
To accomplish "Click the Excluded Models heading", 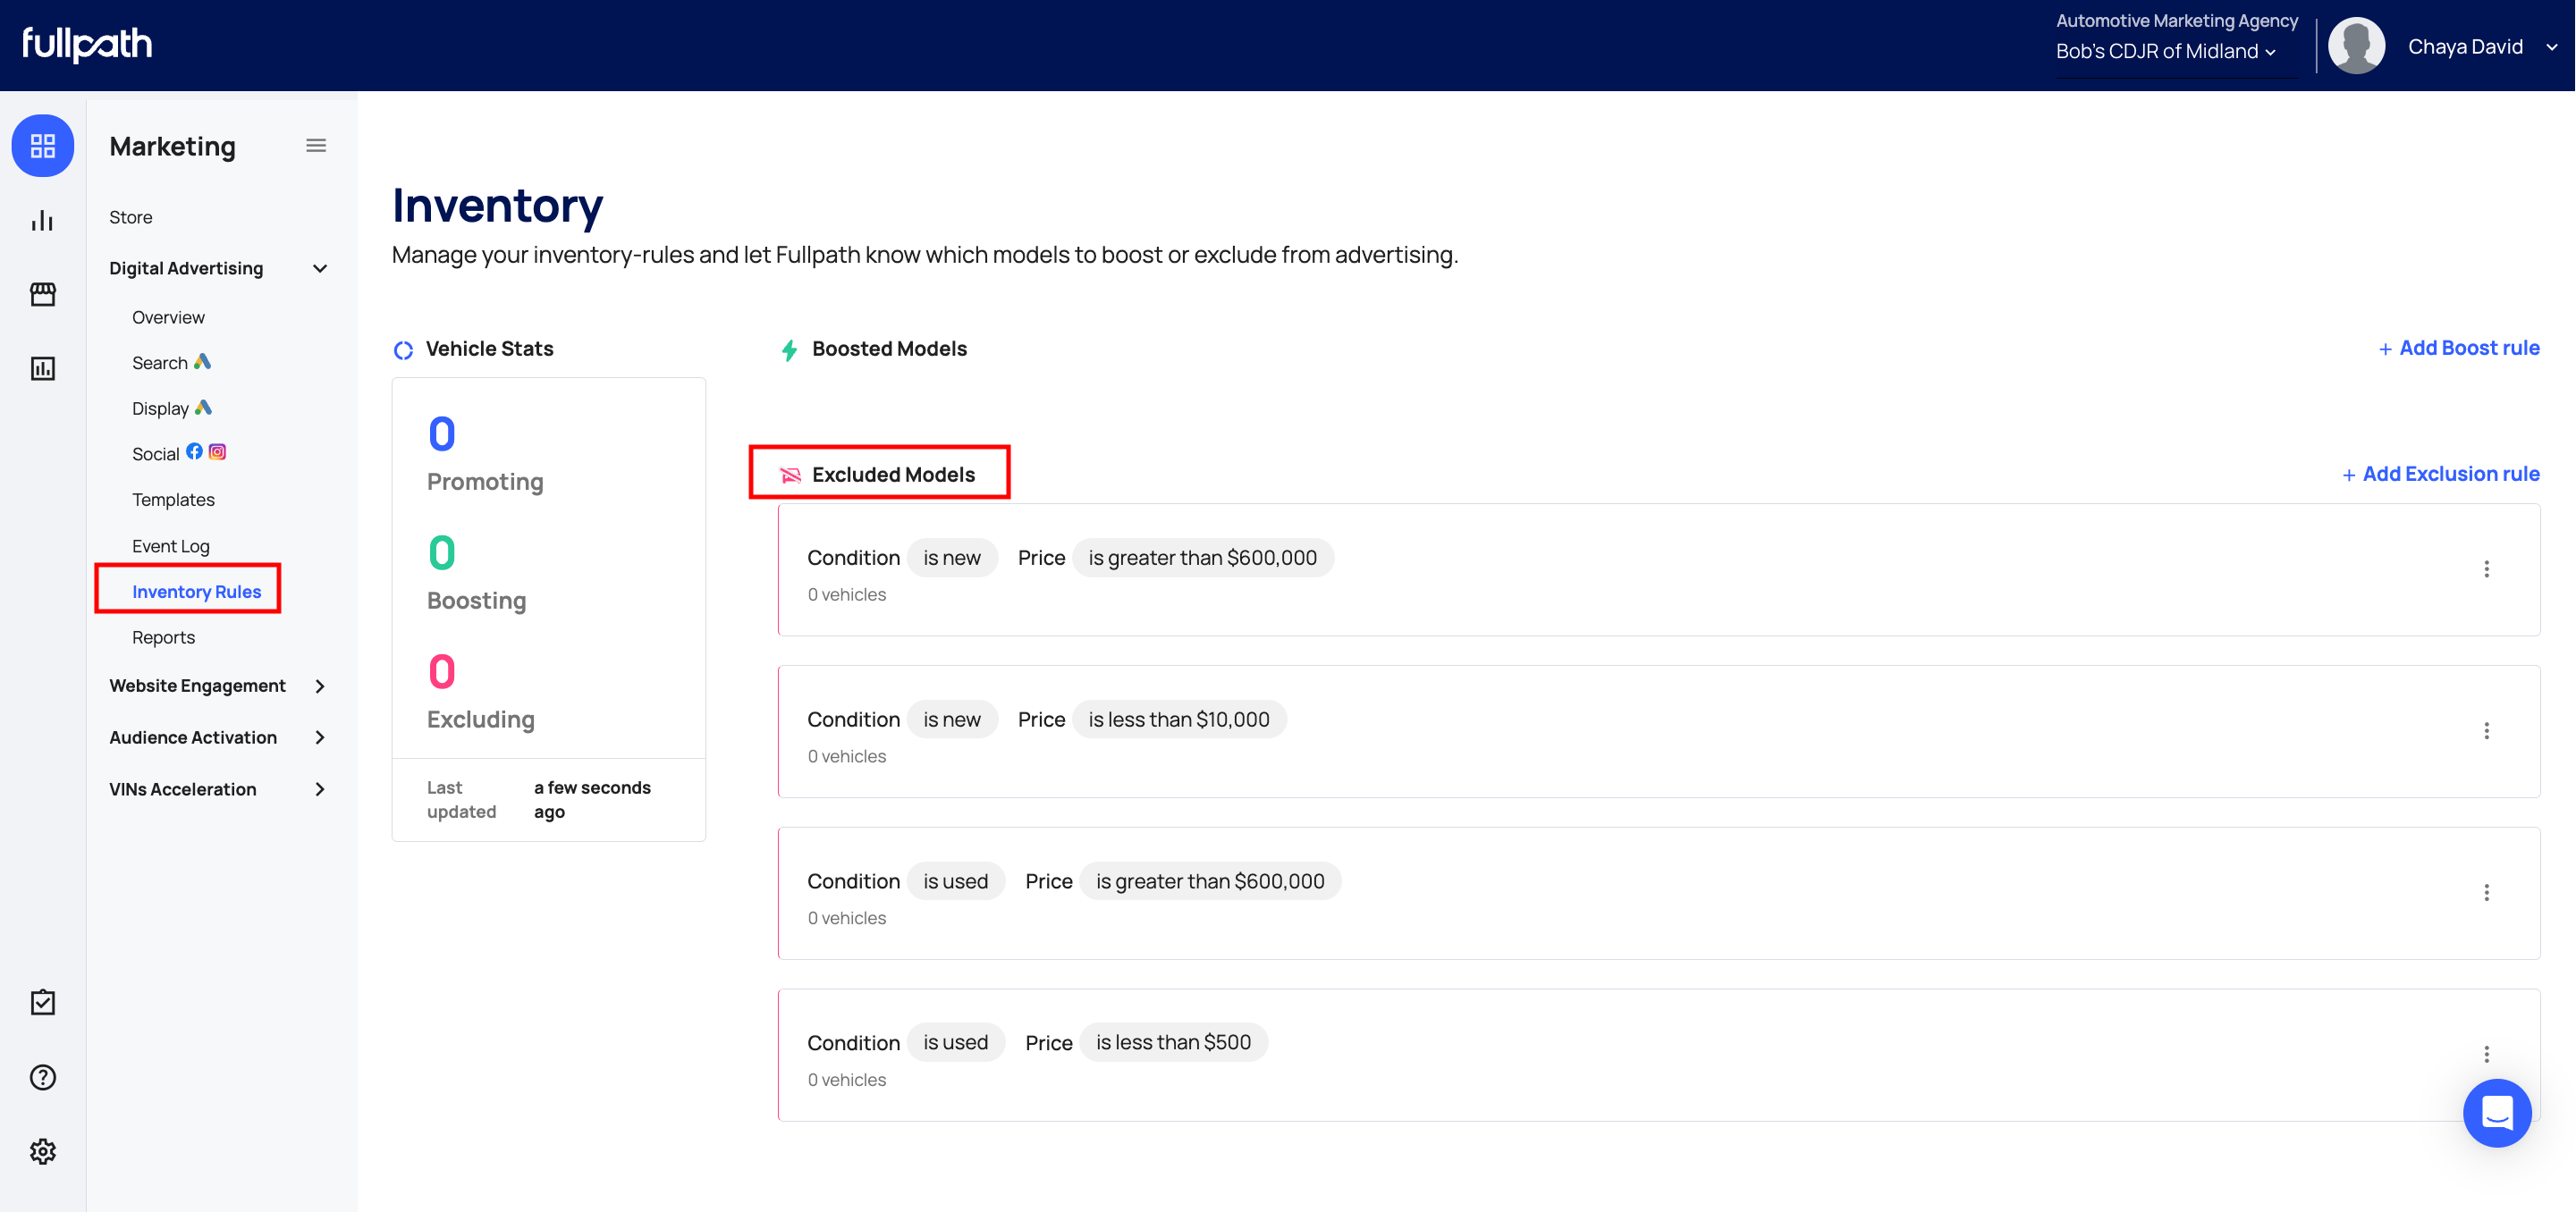I will [x=893, y=474].
